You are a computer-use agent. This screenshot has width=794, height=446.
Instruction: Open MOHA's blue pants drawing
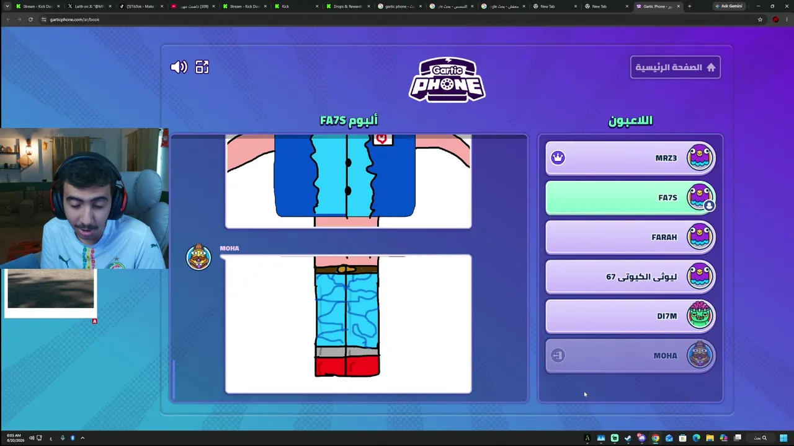348,324
